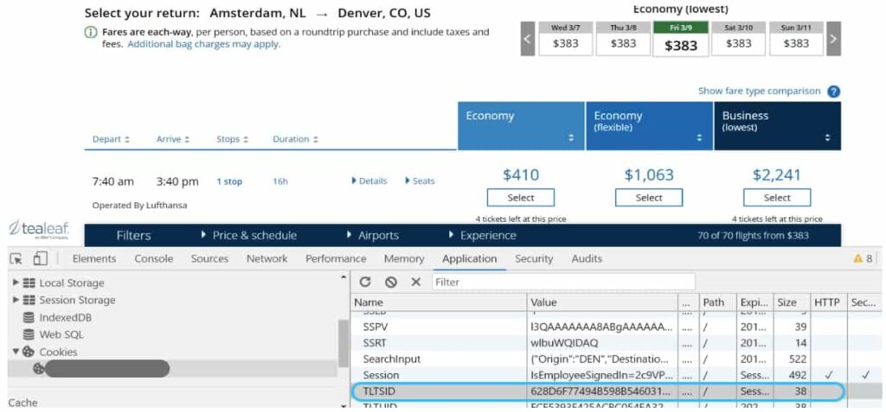Click the clear all cookies icon
The image size is (886, 412).
click(390, 282)
